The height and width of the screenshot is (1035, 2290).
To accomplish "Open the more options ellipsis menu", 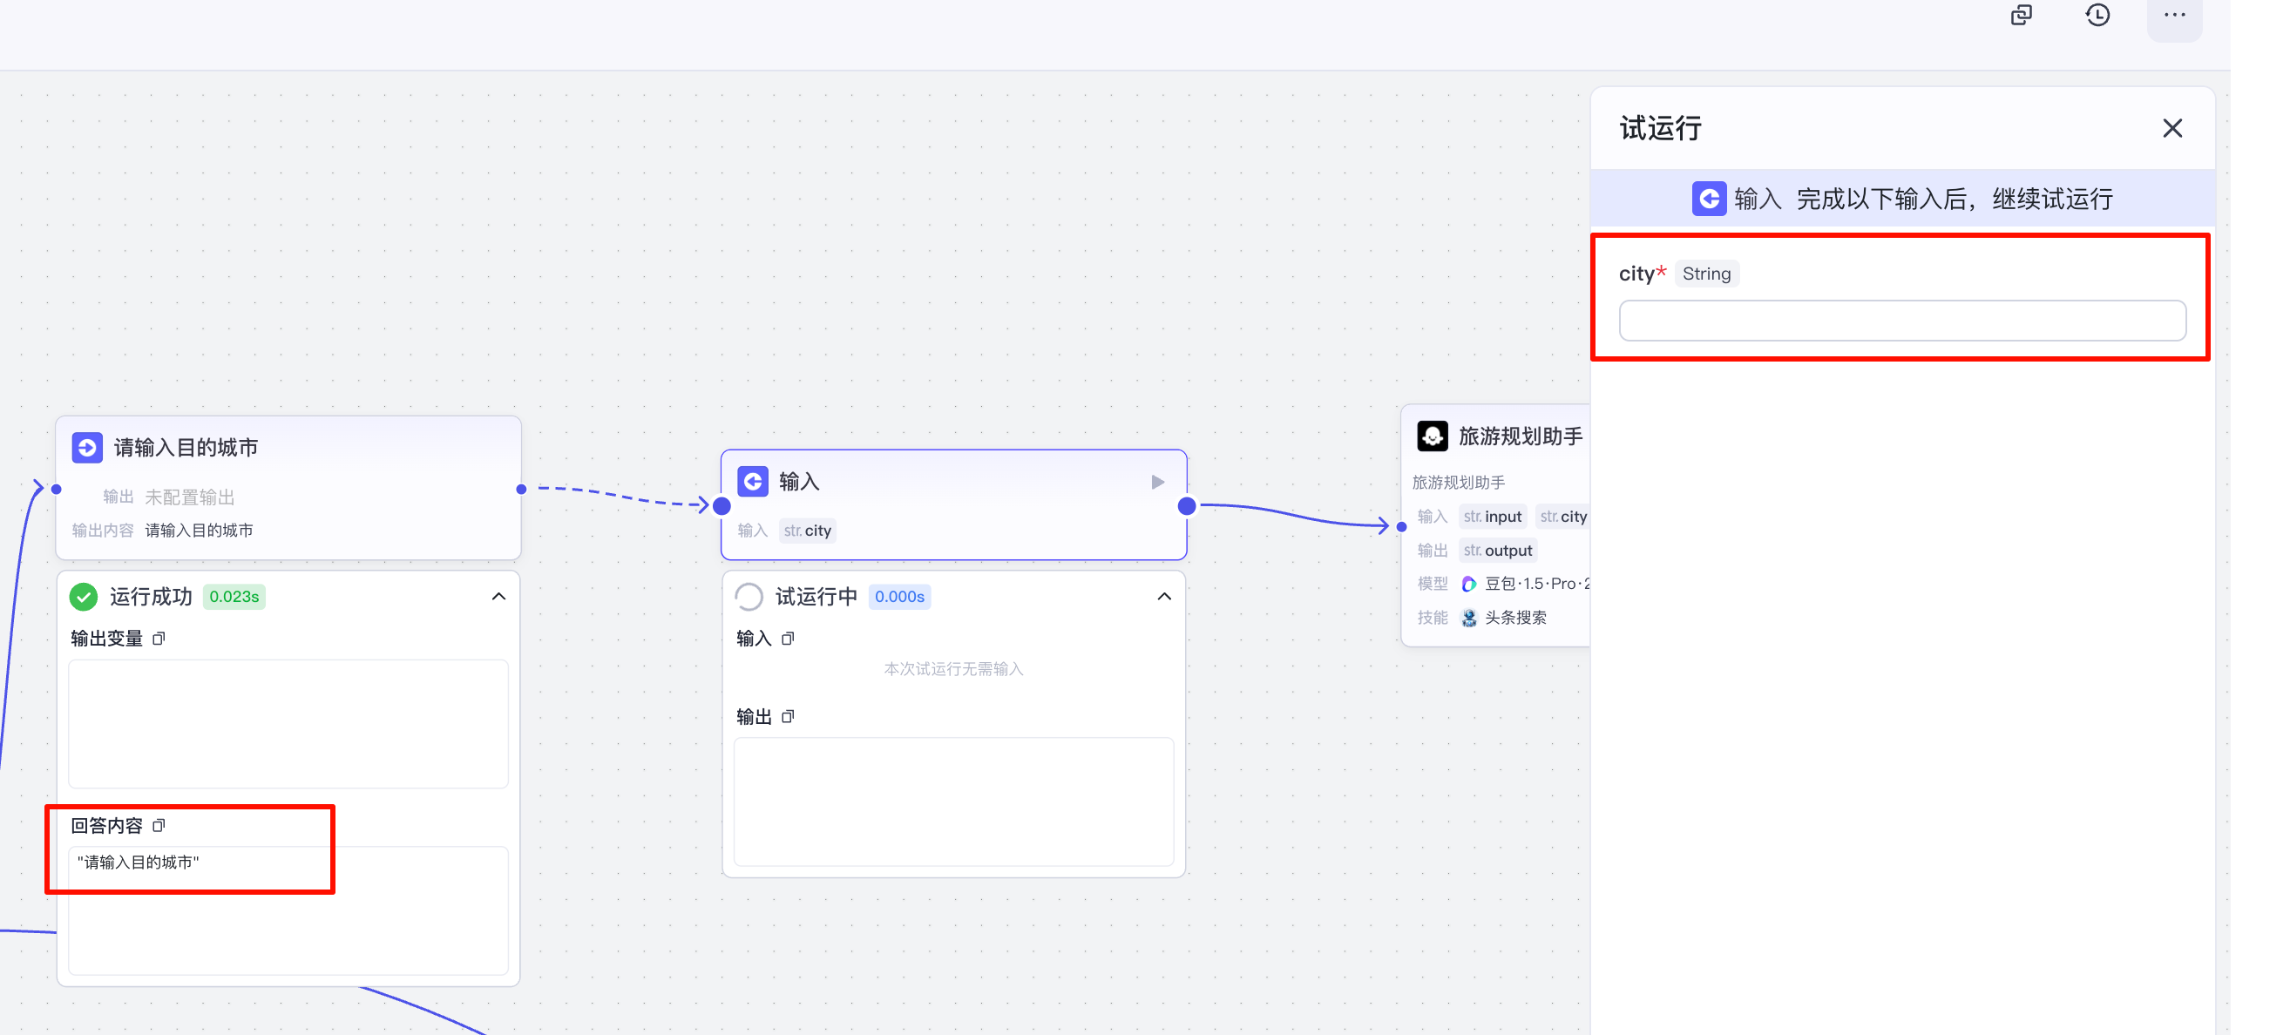I will coord(2173,15).
